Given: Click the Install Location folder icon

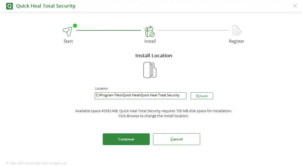Looking at the screenshot, I should (150, 70).
